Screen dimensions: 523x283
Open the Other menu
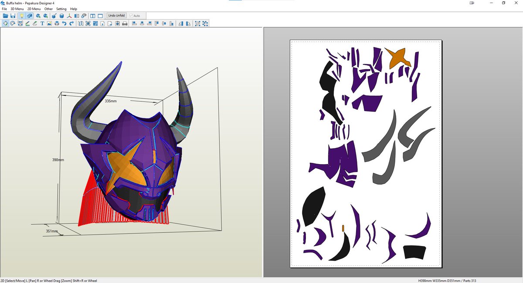click(48, 9)
